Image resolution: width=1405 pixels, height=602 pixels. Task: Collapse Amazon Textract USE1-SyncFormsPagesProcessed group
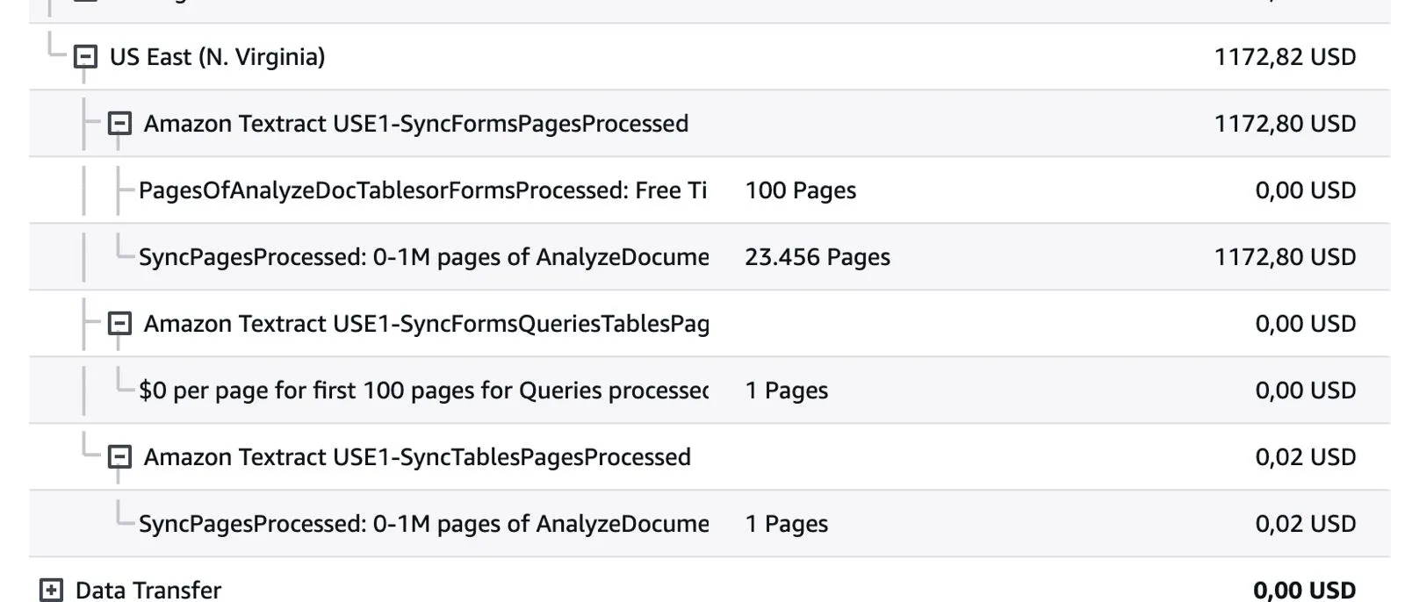tap(119, 124)
